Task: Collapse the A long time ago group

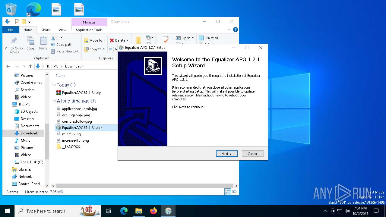Action: click(54, 101)
